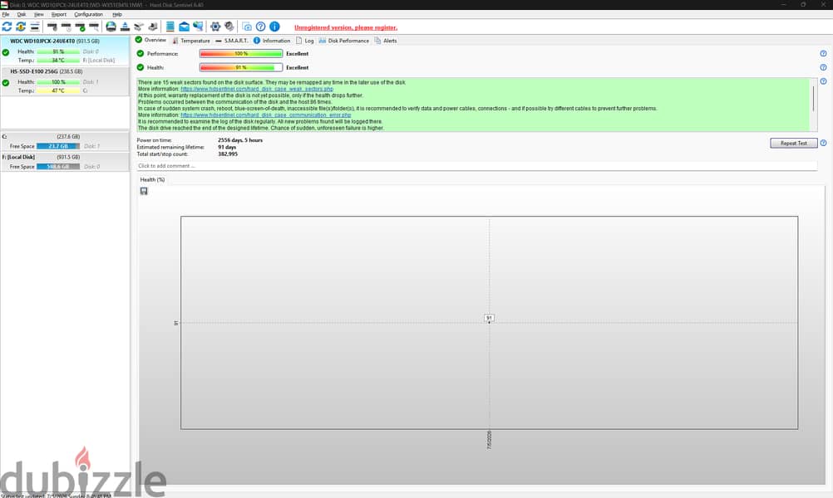This screenshot has width=833, height=498.
Task: Switch to the Overview tab
Action: [150, 40]
